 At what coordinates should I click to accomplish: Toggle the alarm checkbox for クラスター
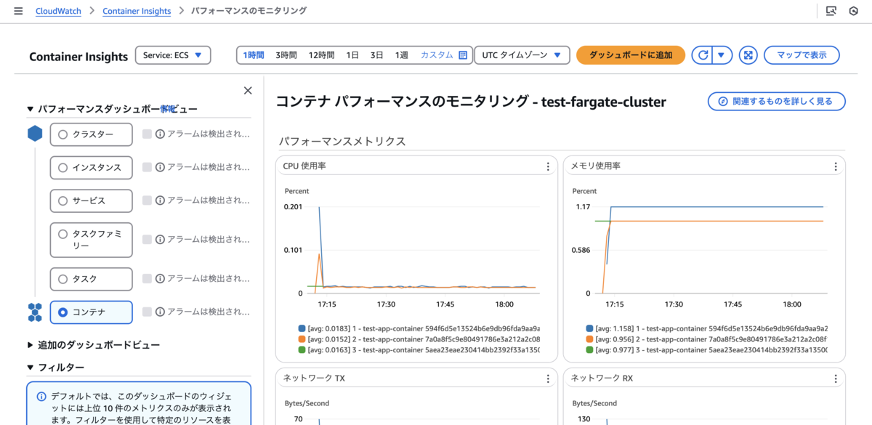pos(148,134)
